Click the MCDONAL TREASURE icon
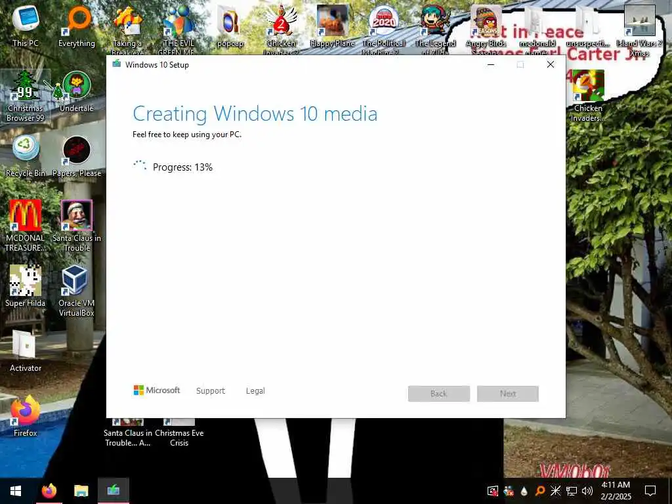The image size is (672, 504). [26, 226]
